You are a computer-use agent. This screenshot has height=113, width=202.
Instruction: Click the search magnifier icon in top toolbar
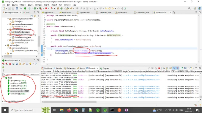point(189,8)
